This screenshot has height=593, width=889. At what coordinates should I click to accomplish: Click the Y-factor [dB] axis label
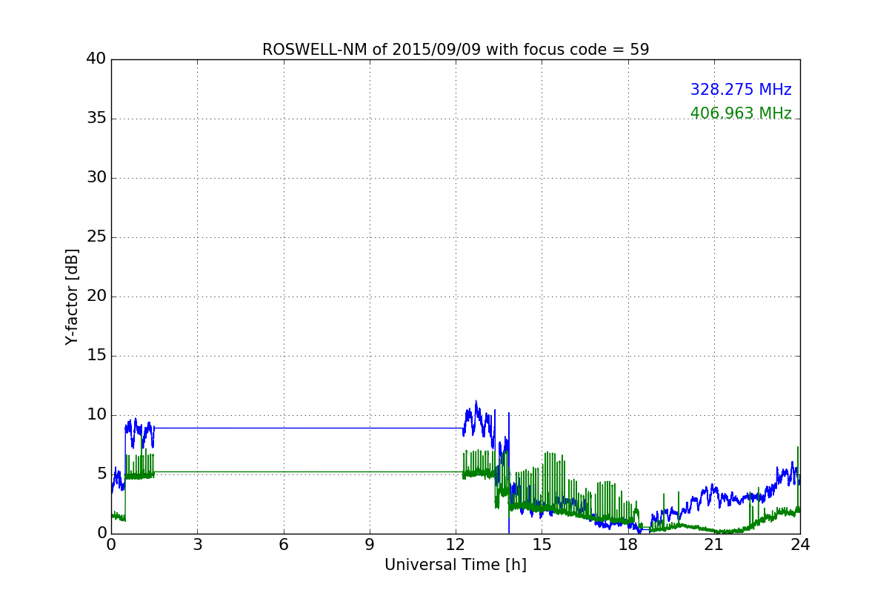click(72, 296)
